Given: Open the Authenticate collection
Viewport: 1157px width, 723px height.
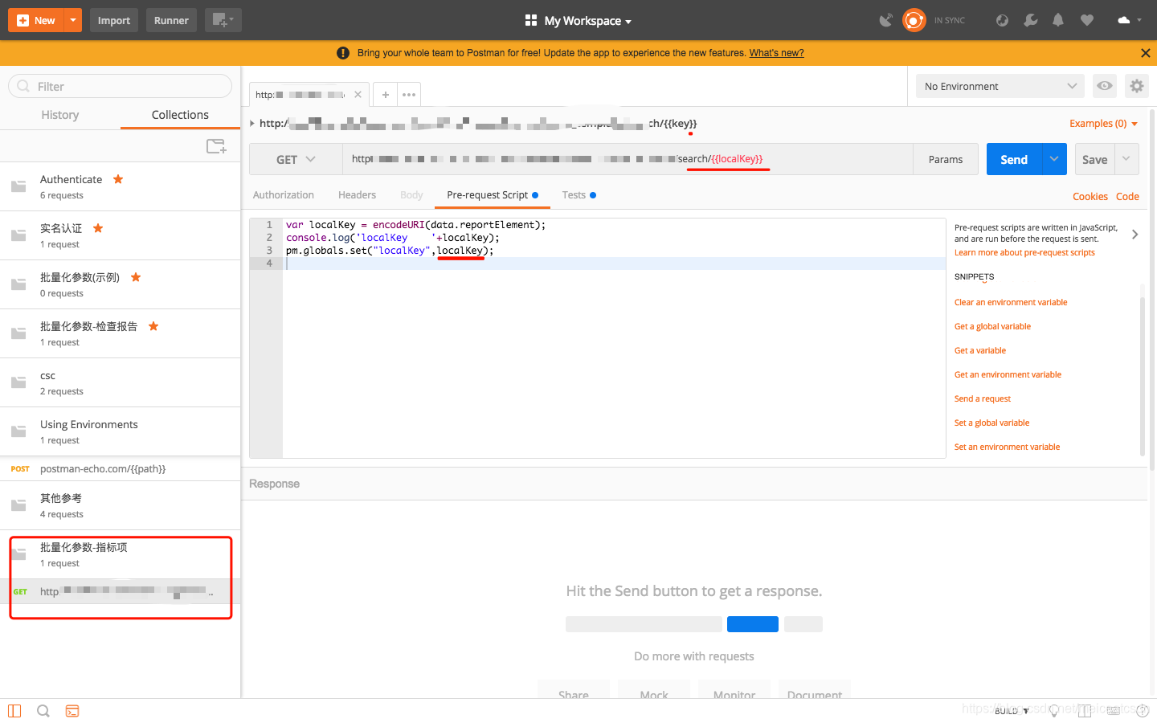Looking at the screenshot, I should point(121,186).
